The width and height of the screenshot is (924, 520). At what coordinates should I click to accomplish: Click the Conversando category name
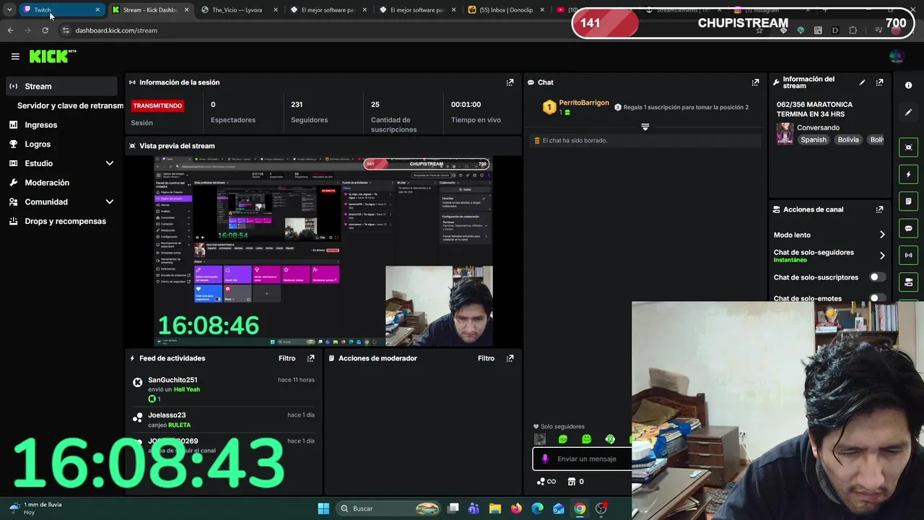[818, 128]
